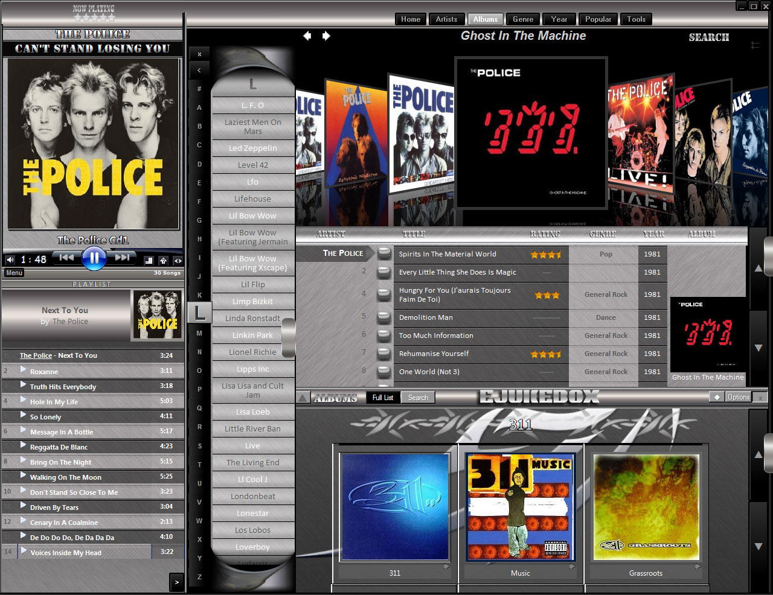Click the staircase-shaped icon in player controls

[149, 261]
